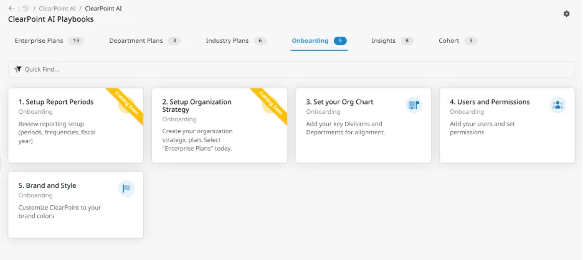Click 'Review reporting setup' description text
Viewport: 583px width, 260px height.
click(x=57, y=132)
